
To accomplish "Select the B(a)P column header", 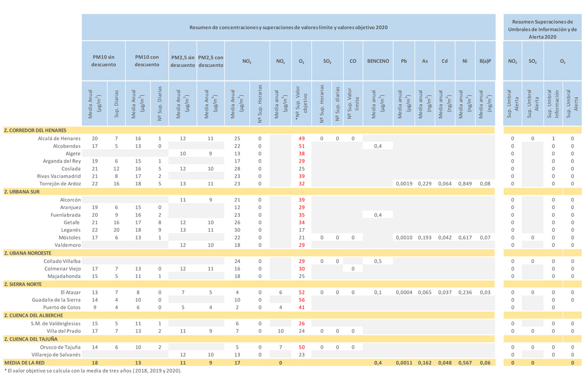I will tap(485, 61).
